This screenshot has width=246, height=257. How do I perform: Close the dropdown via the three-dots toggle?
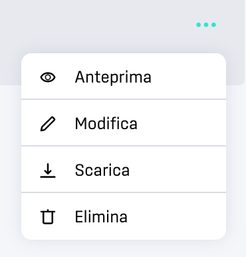[206, 25]
